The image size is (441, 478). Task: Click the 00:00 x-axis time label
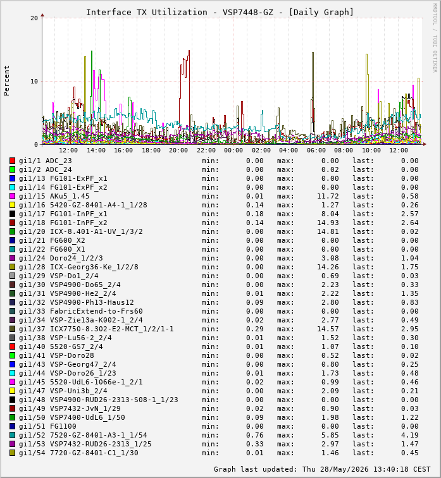[233, 150]
